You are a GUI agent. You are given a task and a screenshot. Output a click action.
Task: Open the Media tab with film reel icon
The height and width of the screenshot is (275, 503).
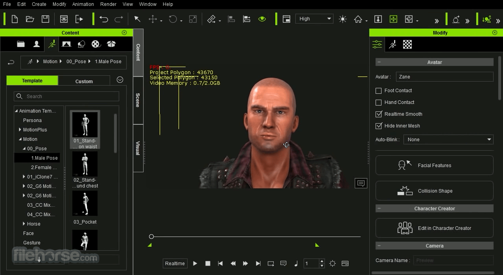[96, 44]
